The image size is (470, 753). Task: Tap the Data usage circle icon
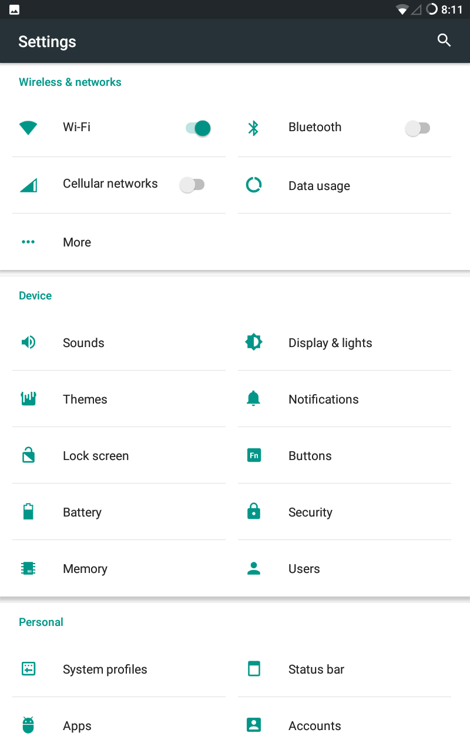(254, 185)
